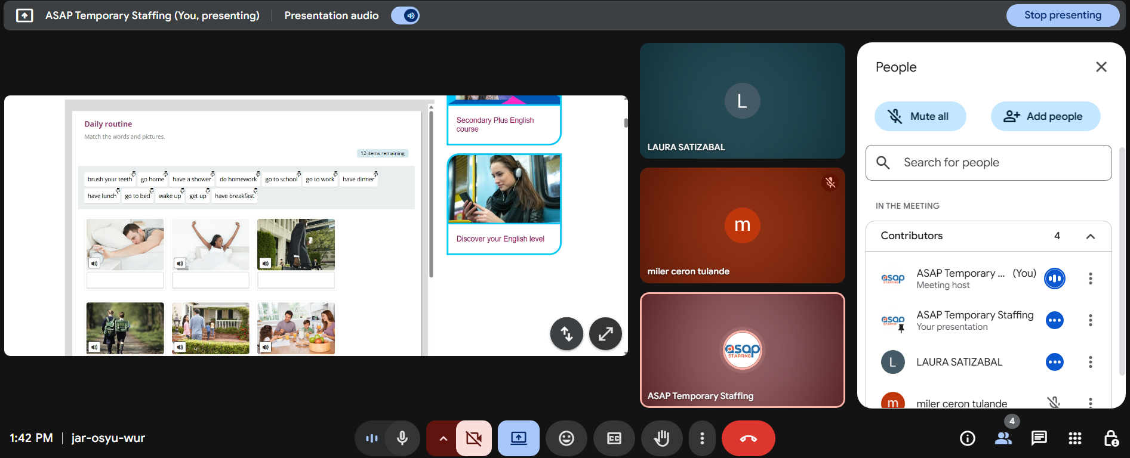Open the chat messages panel
Image resolution: width=1130 pixels, height=458 pixels.
point(1039,438)
